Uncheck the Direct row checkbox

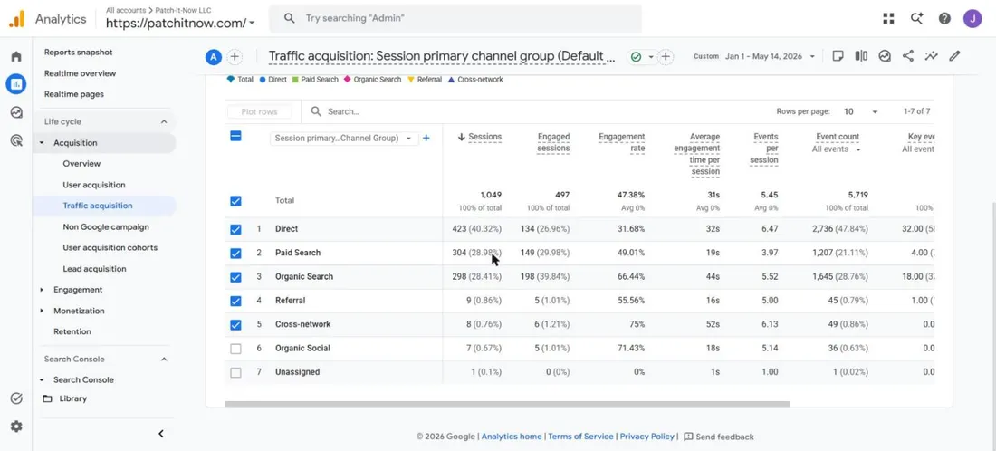point(235,229)
